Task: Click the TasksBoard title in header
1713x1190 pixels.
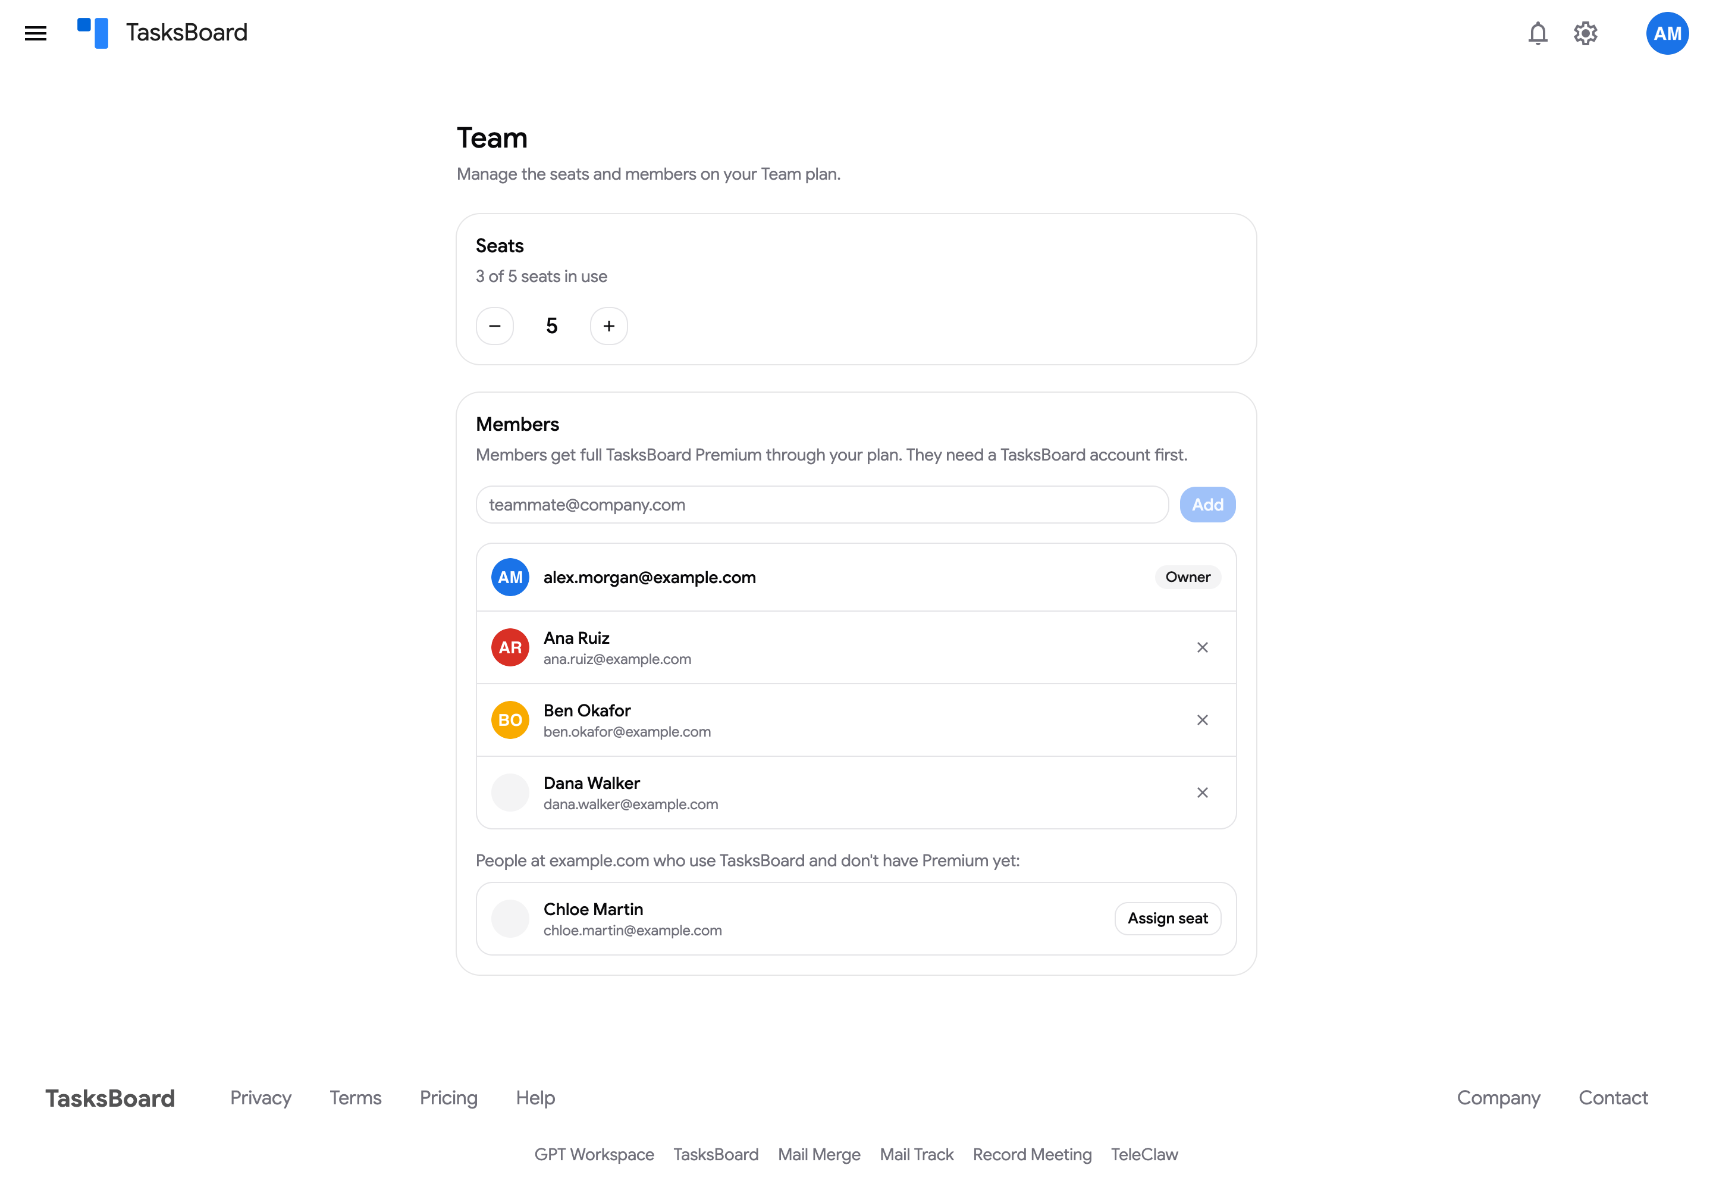Action: (186, 33)
